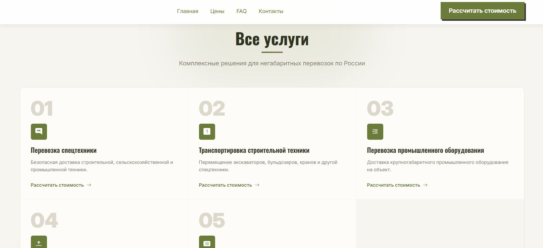Viewport: 543px width, 248px height.
Task: Select the Перевозка спецтехники card title
Action: 64,150
